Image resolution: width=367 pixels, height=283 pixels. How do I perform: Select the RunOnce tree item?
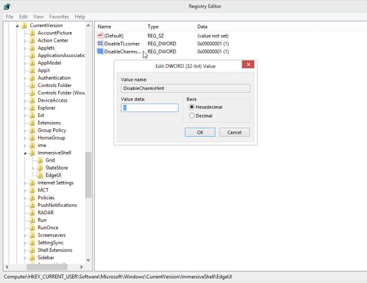[x=48, y=228]
